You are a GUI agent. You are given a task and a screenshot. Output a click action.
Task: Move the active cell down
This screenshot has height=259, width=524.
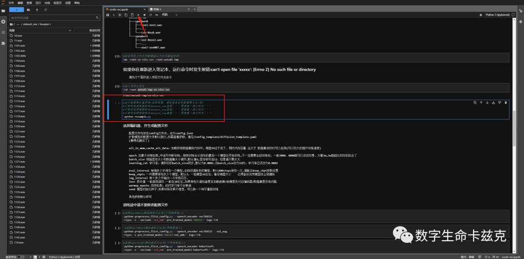[x=487, y=103]
